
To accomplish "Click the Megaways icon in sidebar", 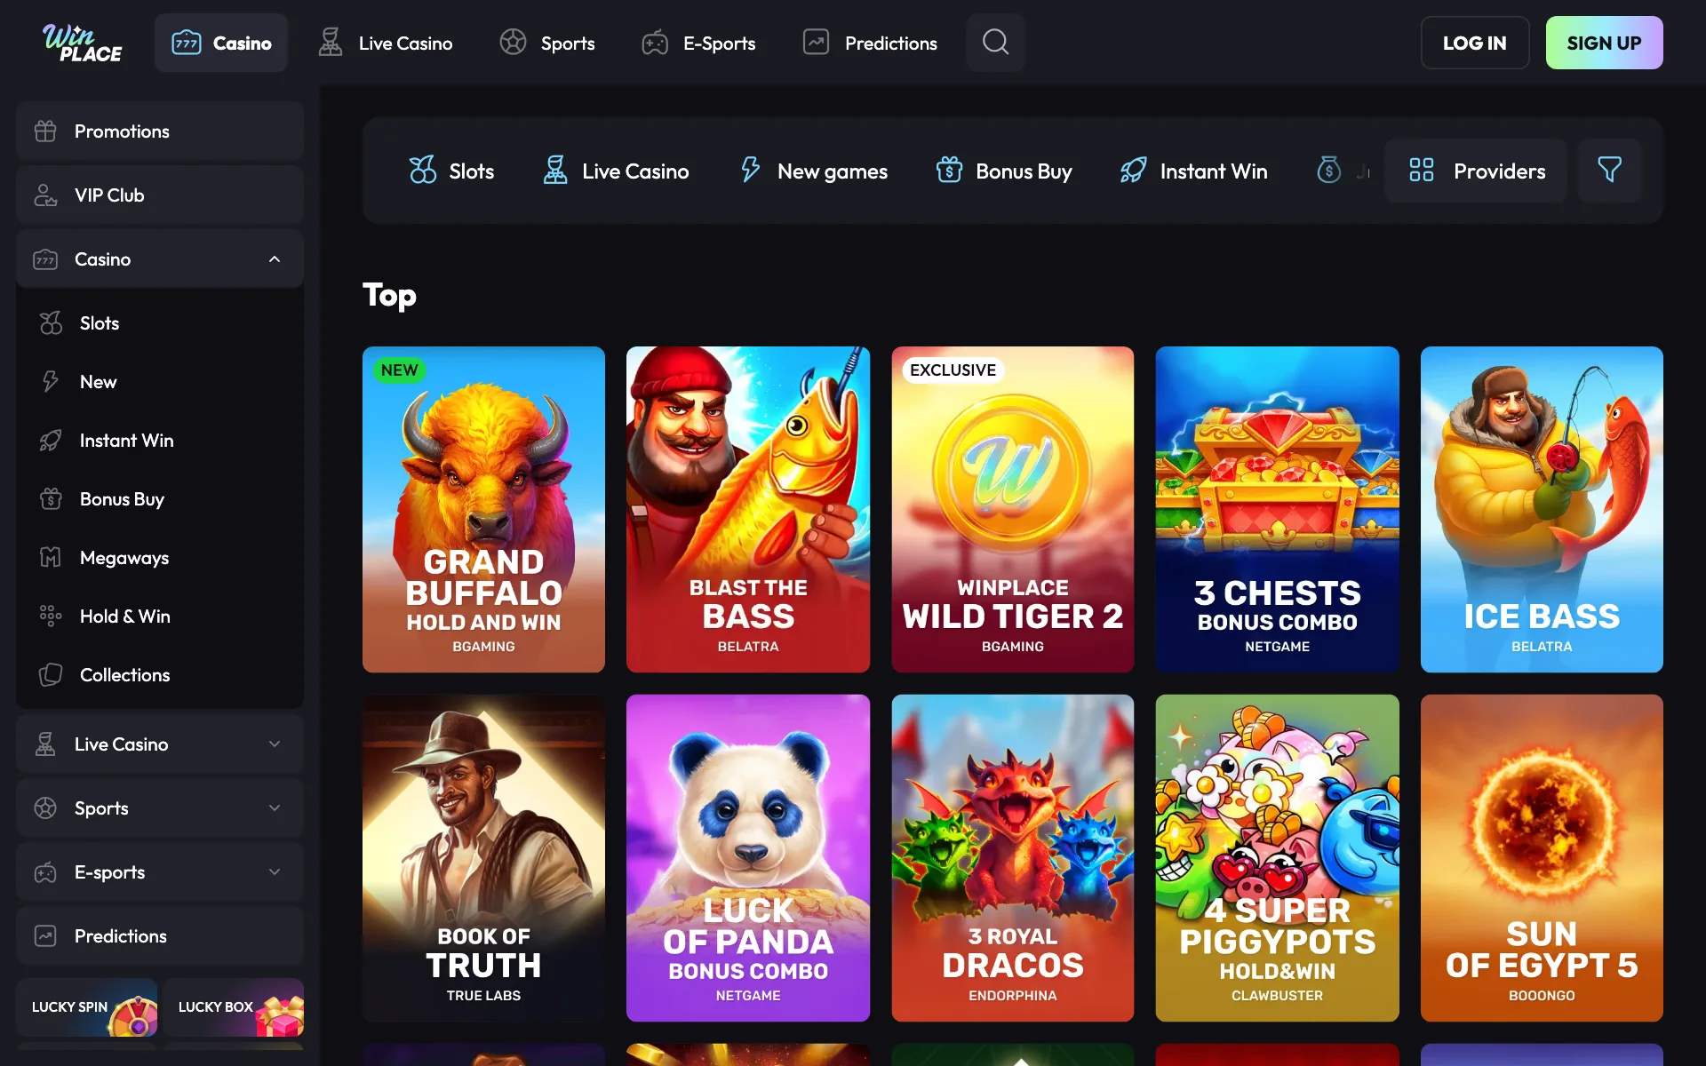I will pyautogui.click(x=51, y=558).
